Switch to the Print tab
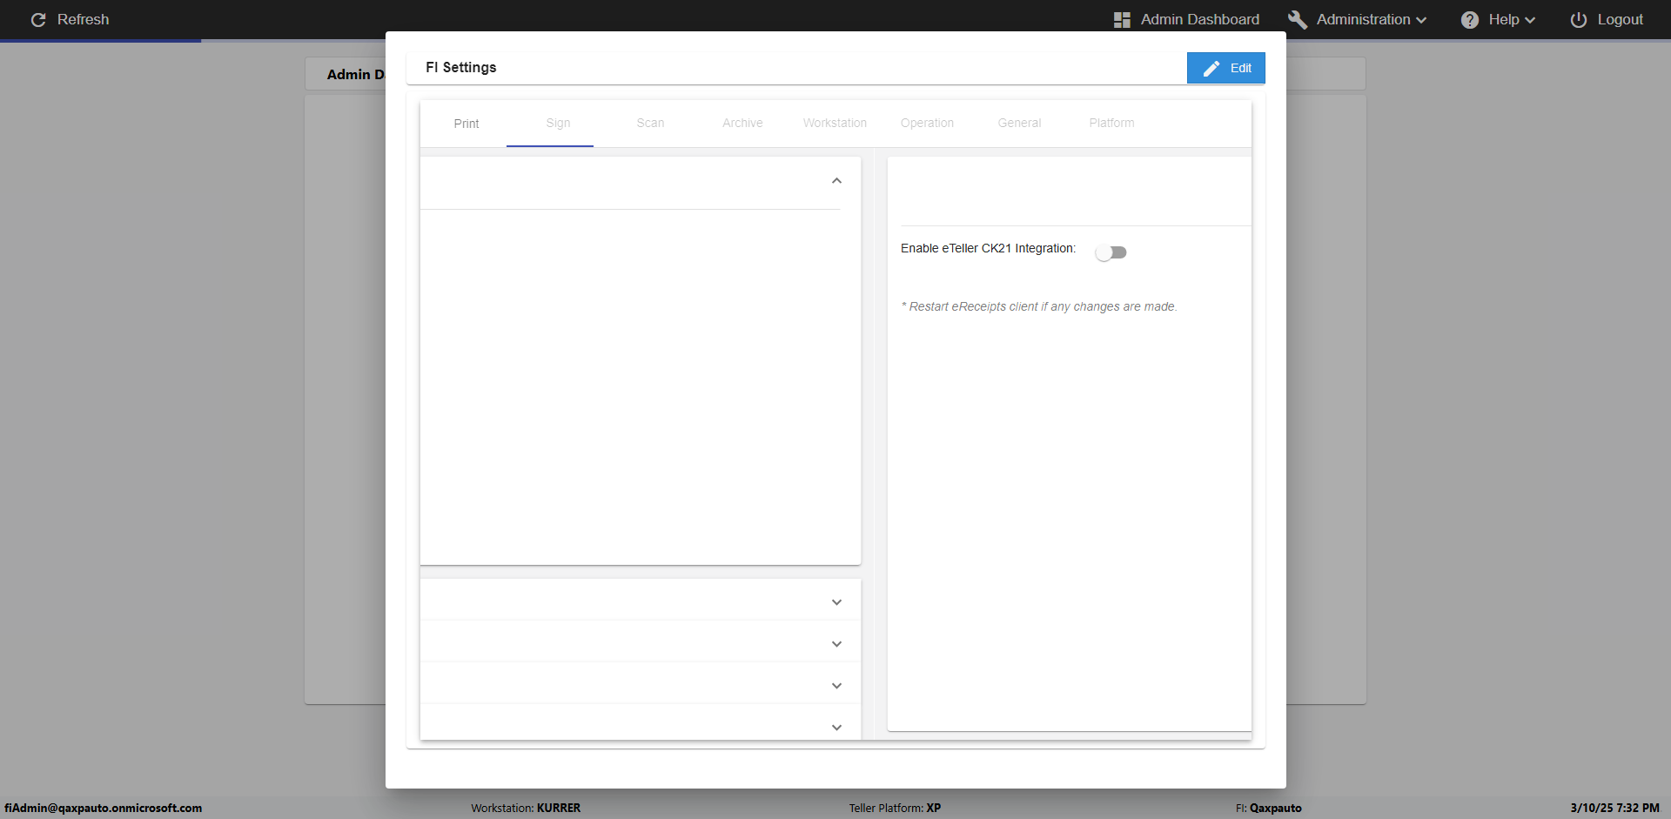 coord(466,124)
